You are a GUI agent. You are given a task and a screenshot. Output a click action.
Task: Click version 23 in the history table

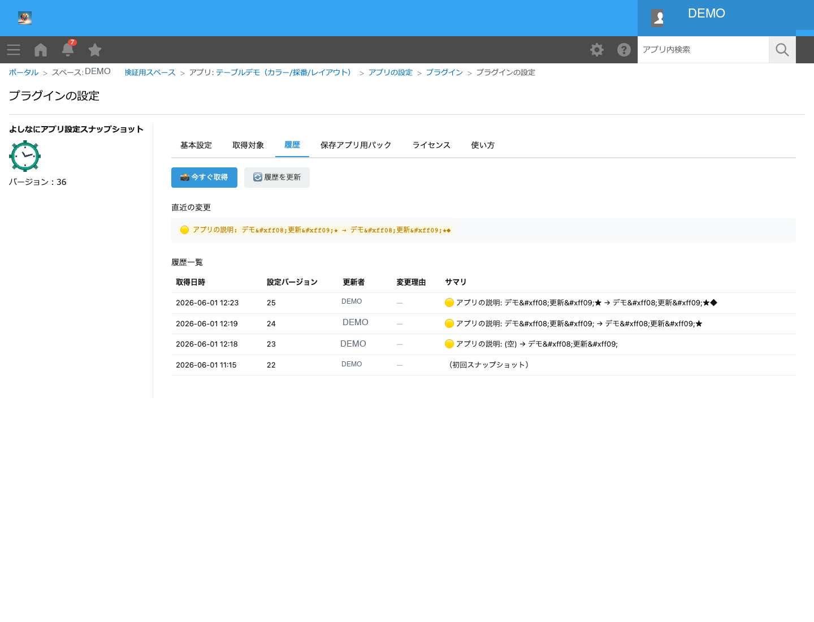click(271, 344)
